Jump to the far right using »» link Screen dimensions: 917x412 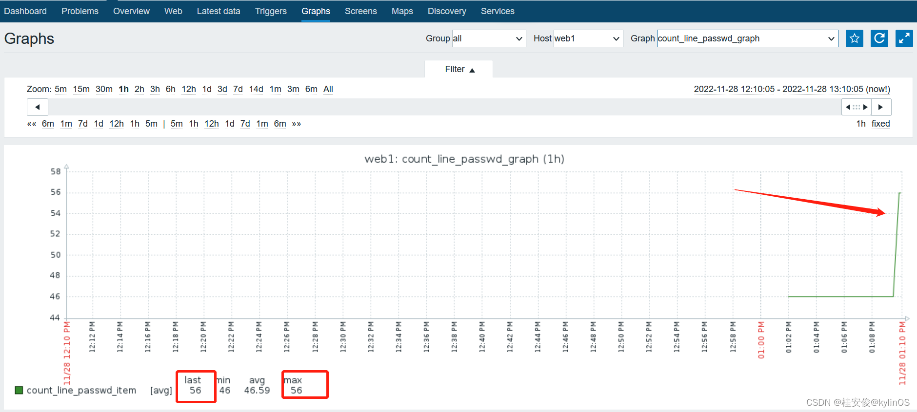point(296,124)
